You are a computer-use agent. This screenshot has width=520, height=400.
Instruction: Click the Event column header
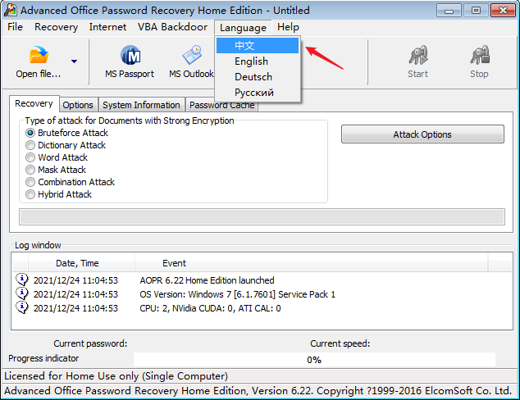(x=311, y=263)
